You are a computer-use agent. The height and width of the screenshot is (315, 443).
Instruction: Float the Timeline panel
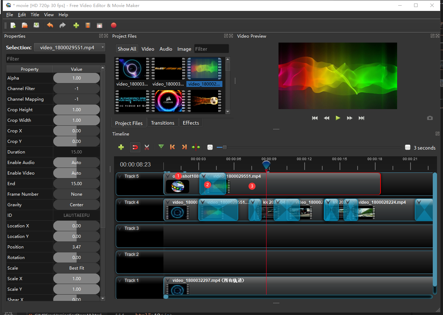pos(438,134)
